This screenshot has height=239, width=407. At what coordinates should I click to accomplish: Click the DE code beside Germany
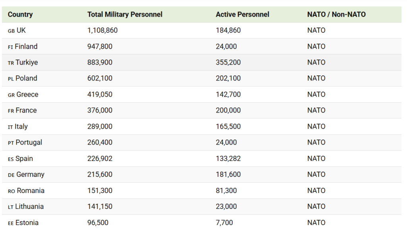click(x=11, y=175)
